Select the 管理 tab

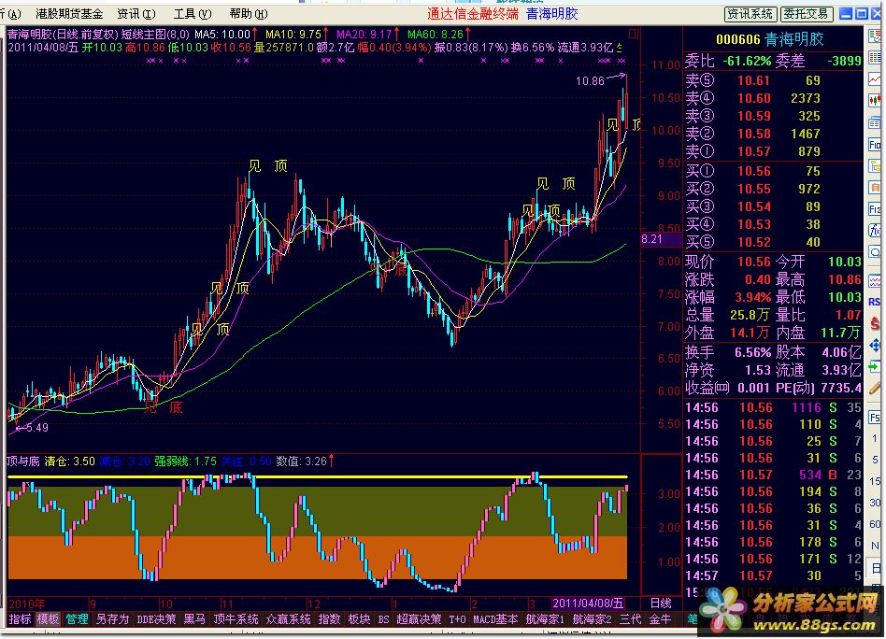click(77, 619)
